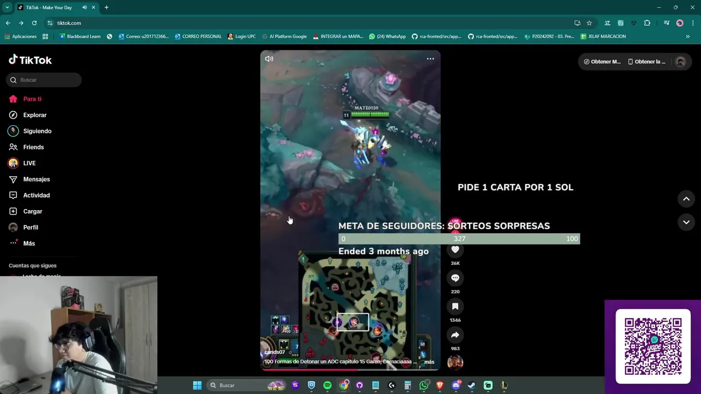This screenshot has height=394, width=701.
Task: Click the TikTok logo
Action: click(x=30, y=60)
